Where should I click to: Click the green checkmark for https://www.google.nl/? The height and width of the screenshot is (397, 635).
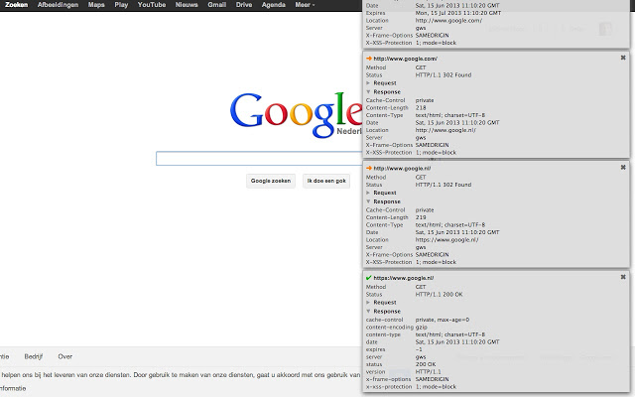(368, 278)
